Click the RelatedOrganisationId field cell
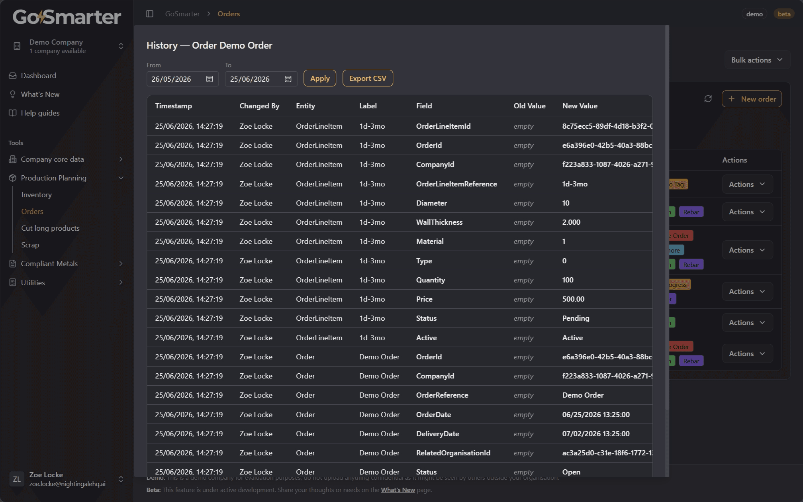803x502 pixels. tap(453, 453)
